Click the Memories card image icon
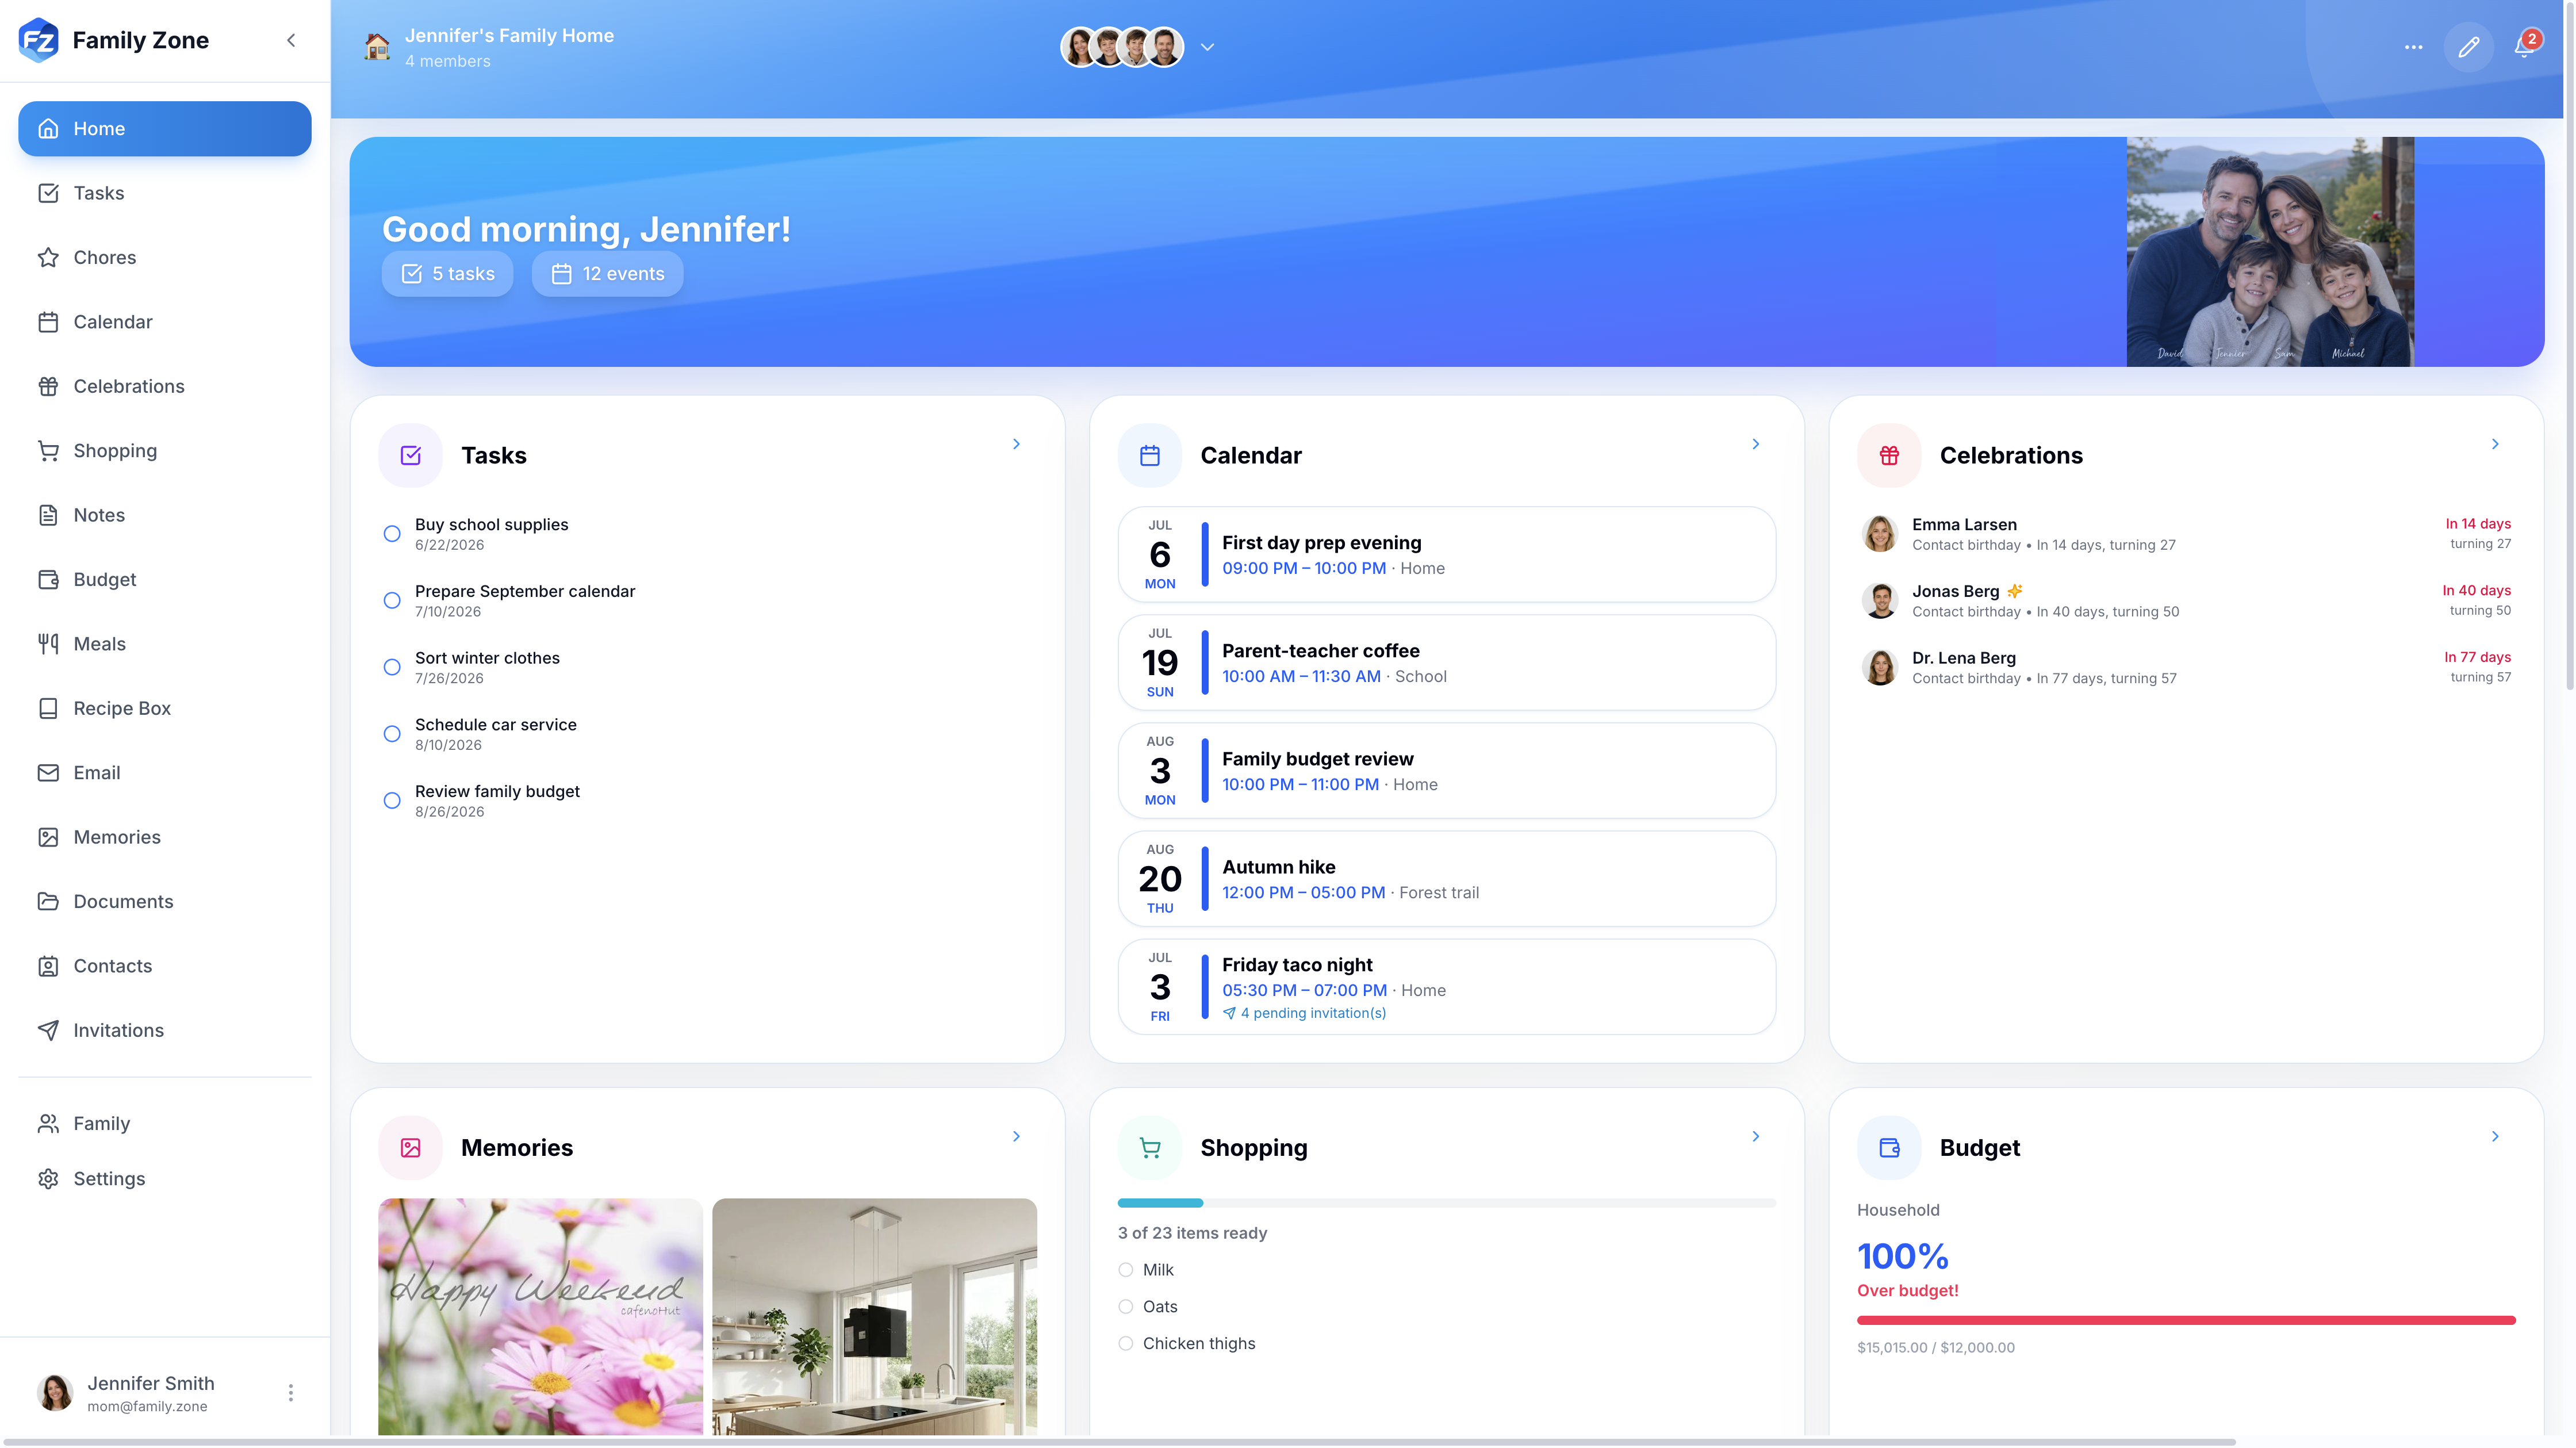Viewport: 2576px width, 1448px height. pyautogui.click(x=410, y=1148)
